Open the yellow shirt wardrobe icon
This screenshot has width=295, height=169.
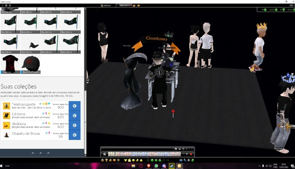pyautogui.click(x=125, y=160)
